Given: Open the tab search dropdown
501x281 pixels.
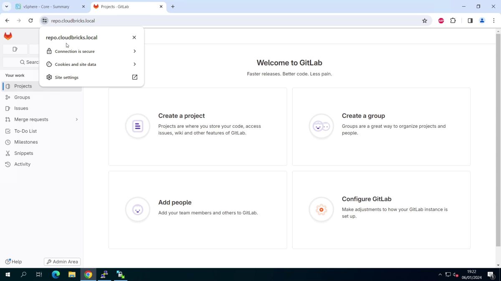Looking at the screenshot, I should (x=7, y=7).
